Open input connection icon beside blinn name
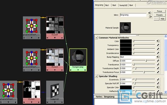Image resolution: width=167 pixels, height=105 pixels. 150,13
